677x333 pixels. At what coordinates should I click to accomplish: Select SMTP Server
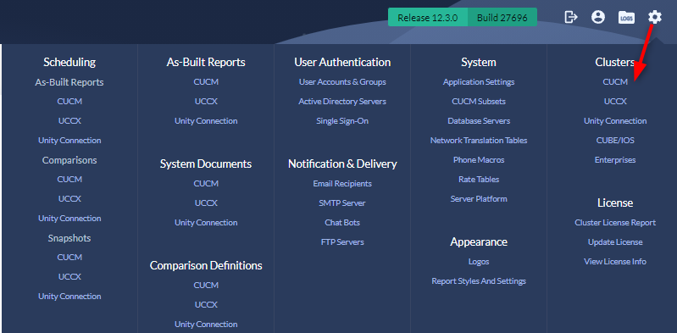click(x=342, y=203)
